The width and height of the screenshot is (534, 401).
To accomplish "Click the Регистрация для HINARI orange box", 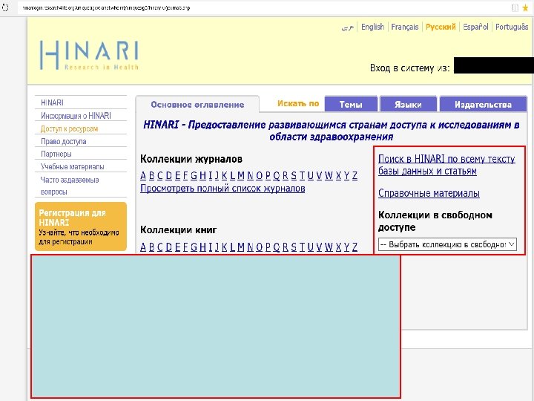I will pos(81,226).
